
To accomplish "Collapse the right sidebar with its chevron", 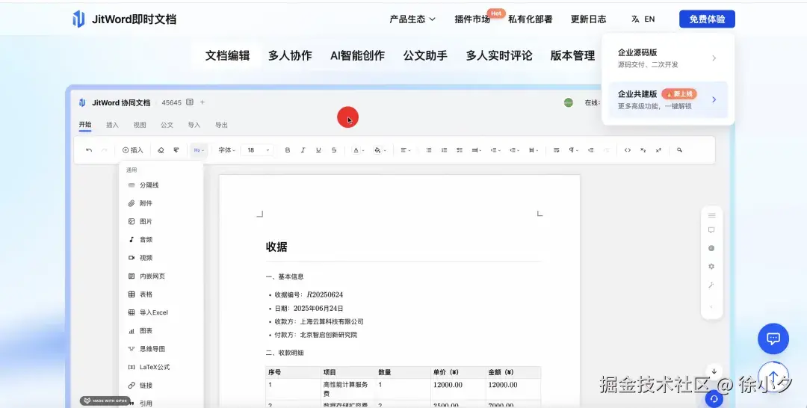I will click(x=711, y=306).
